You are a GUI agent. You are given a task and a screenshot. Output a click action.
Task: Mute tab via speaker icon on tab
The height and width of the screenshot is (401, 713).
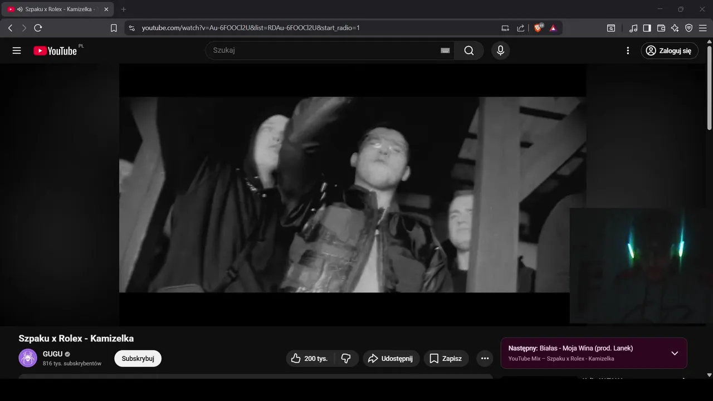[x=20, y=9]
